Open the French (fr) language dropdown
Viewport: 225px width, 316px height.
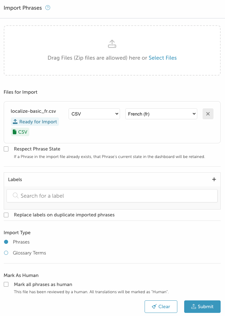pos(161,114)
